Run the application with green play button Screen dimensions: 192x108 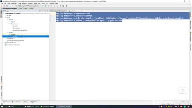tap(43, 6)
